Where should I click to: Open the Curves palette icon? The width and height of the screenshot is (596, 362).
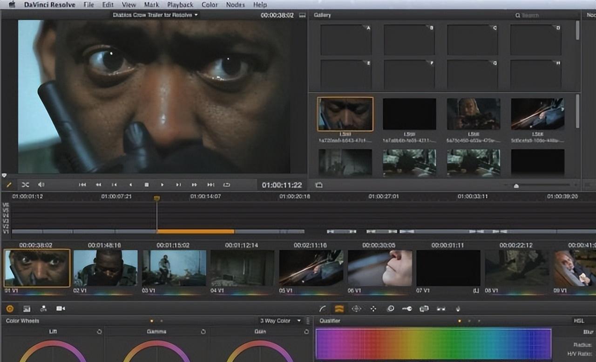(322, 308)
